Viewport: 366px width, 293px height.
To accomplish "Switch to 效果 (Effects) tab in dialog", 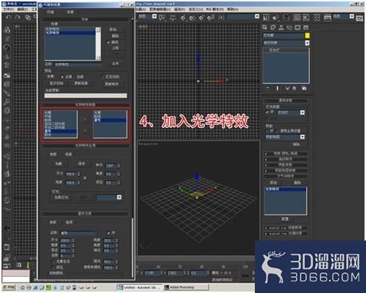I will (70, 12).
